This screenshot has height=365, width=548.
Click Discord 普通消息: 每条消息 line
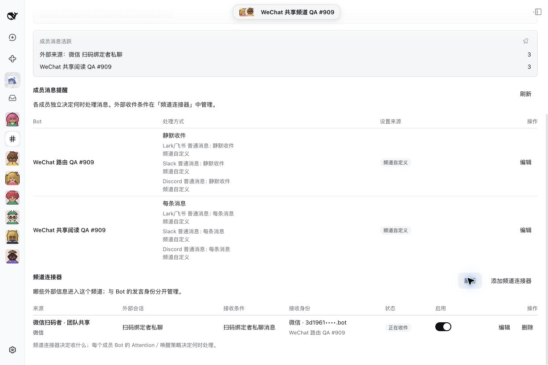(196, 249)
